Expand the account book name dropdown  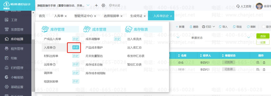point(88,5)
